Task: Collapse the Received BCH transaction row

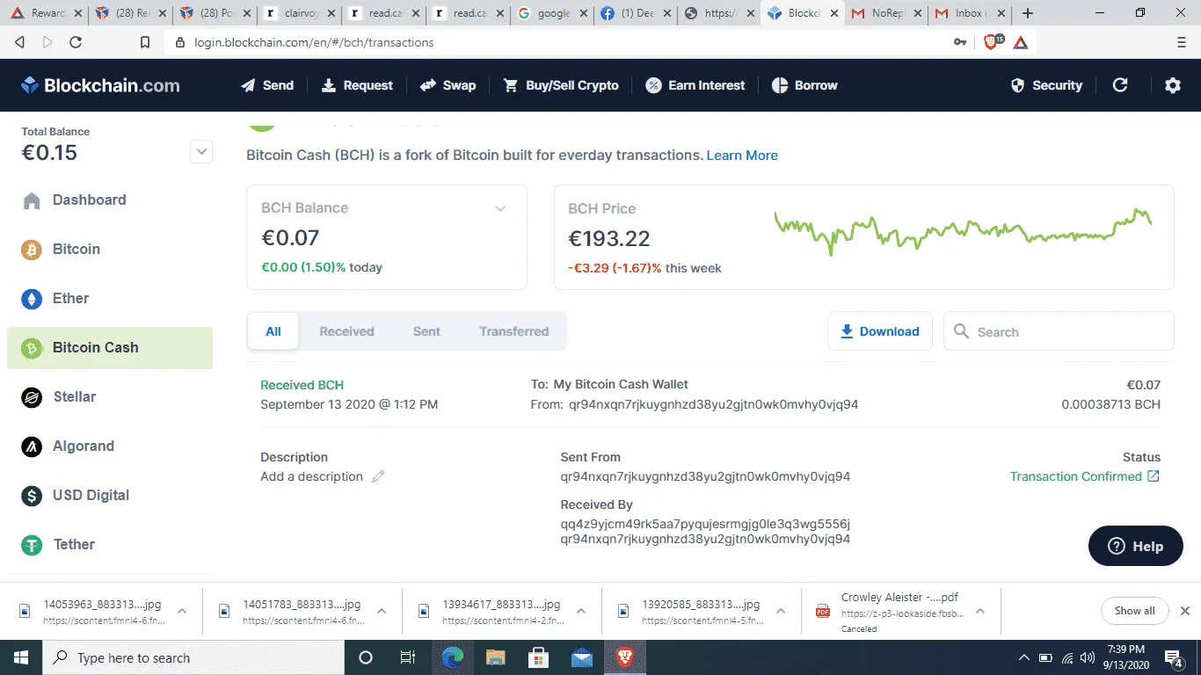Action: [710, 395]
